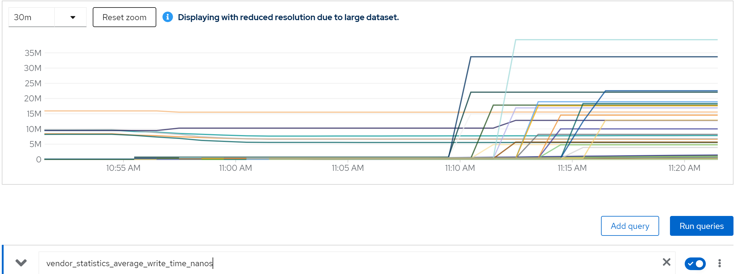Open the 30m time span dropdown caret

[73, 17]
